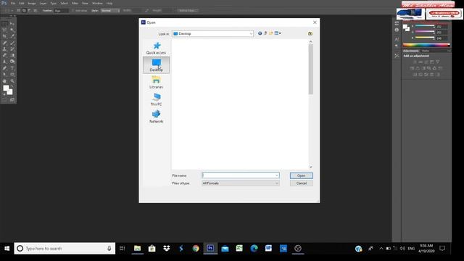Add a Levels adjustment
This screenshot has width=464, height=261.
[x=420, y=62]
